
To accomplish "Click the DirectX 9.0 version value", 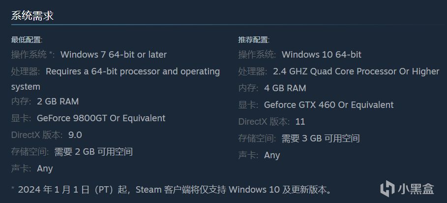I will pyautogui.click(x=75, y=135).
